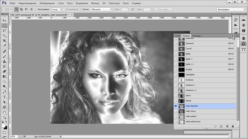Screen dimensions: 248x139
Task: Show the darks channel visibility box
Action: pyautogui.click(x=176, y=95)
